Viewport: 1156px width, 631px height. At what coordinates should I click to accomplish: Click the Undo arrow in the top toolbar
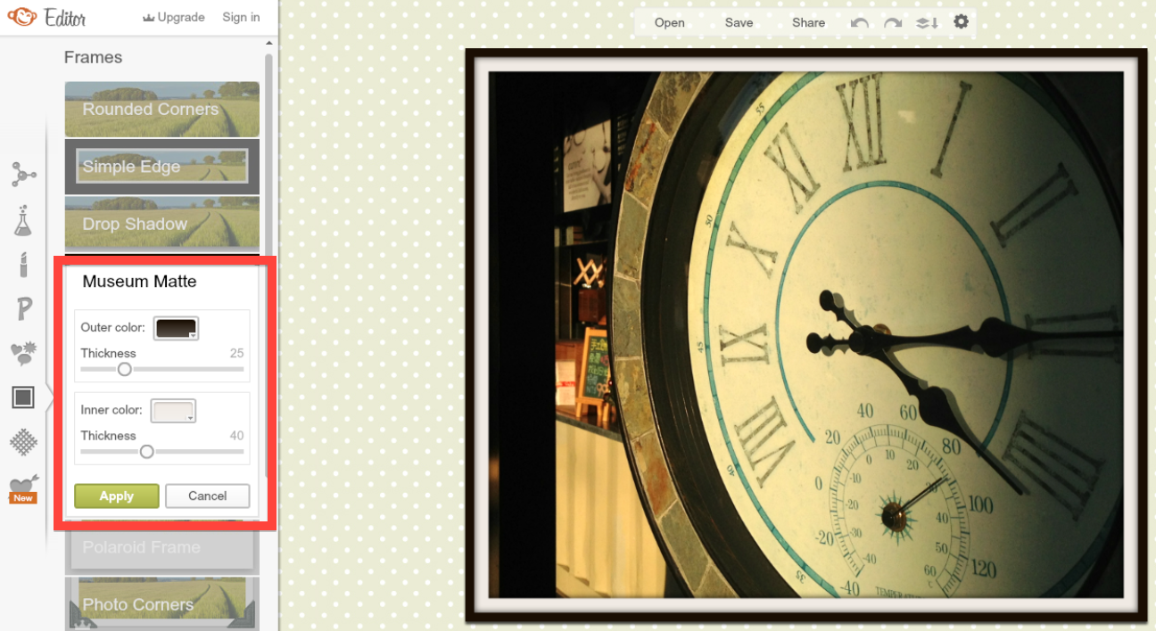[859, 22]
